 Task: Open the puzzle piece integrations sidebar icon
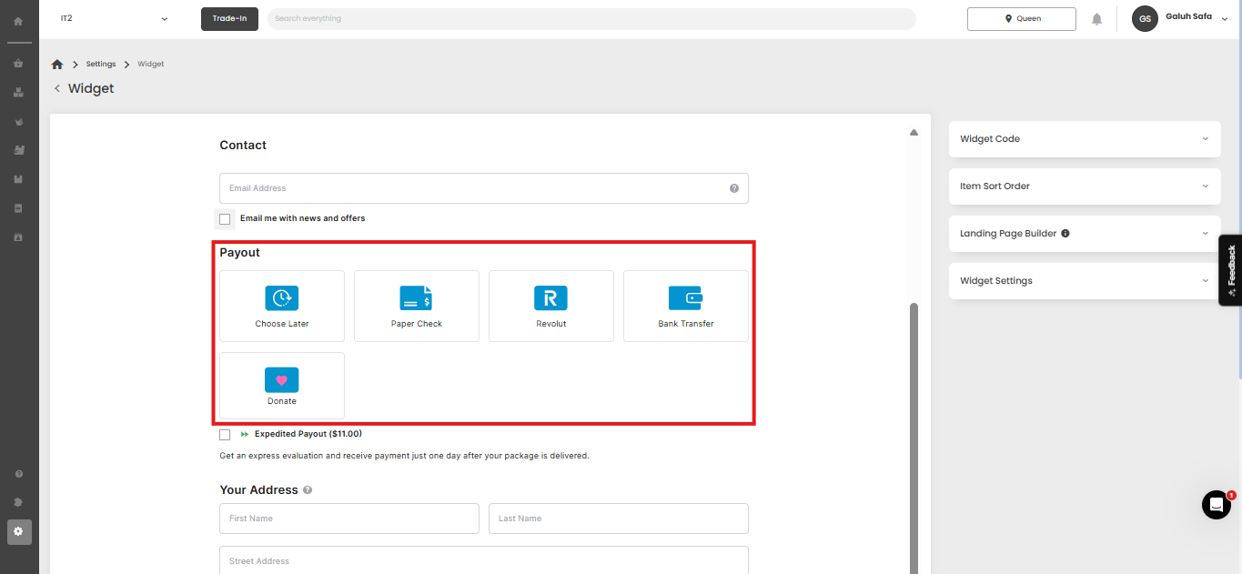[x=18, y=502]
